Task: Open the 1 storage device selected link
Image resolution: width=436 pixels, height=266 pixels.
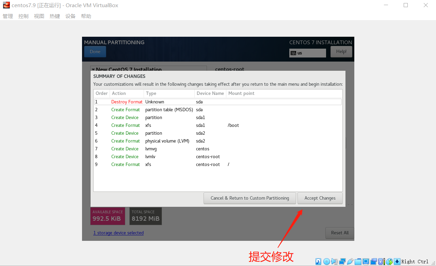Action: coord(118,233)
